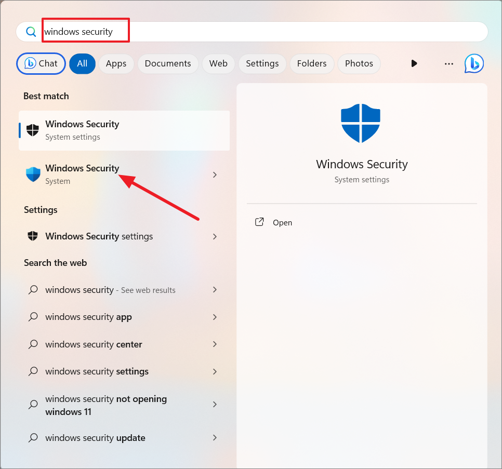Expand Windows Security System result chevron
502x469 pixels.
pos(215,175)
